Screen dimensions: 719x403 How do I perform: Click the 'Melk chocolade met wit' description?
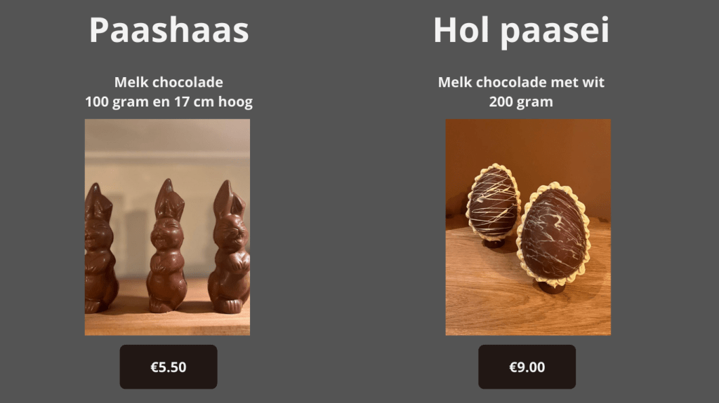point(521,82)
